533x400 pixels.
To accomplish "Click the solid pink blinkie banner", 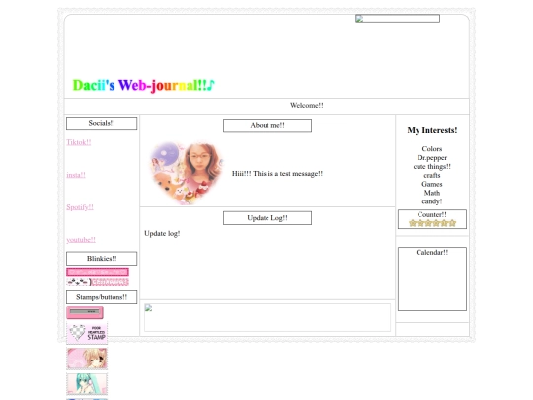I will [x=98, y=272].
